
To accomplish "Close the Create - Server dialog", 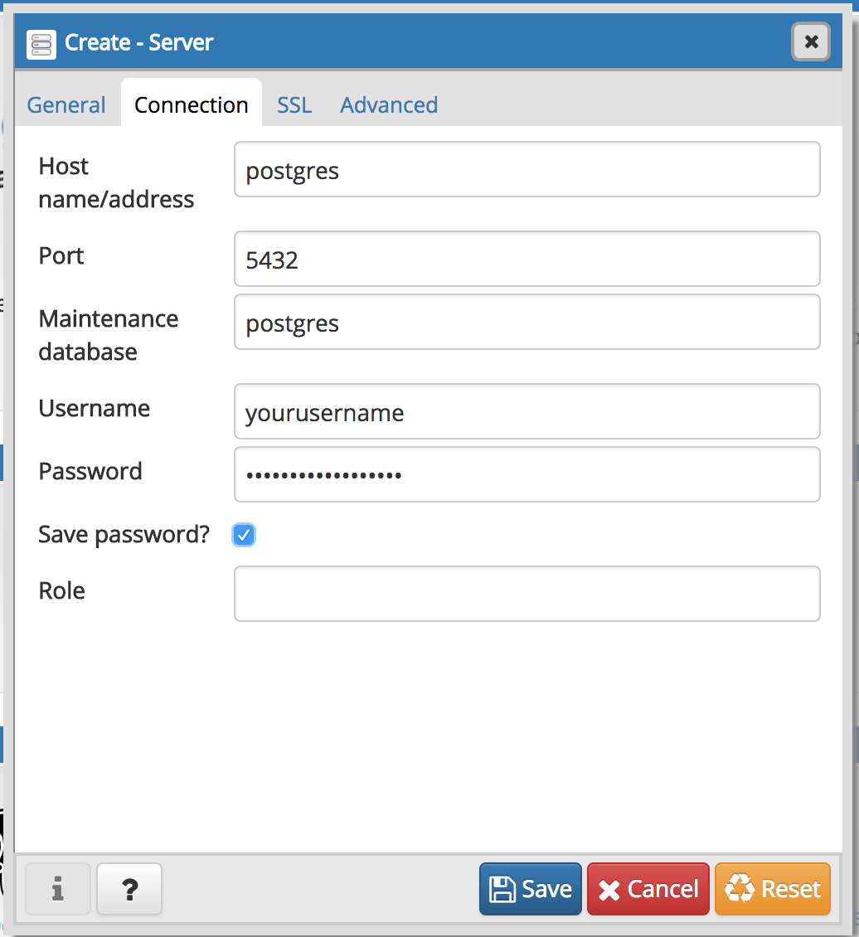I will [x=811, y=41].
